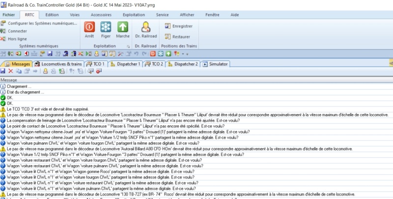393x199 pixels.
Task: Select the 'voiture lit CIWL n°1' et 'Wagon gomme Roco' row
Action: [x=196, y=171]
